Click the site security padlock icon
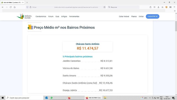The height and width of the screenshot is (100, 177). [x=30, y=7]
